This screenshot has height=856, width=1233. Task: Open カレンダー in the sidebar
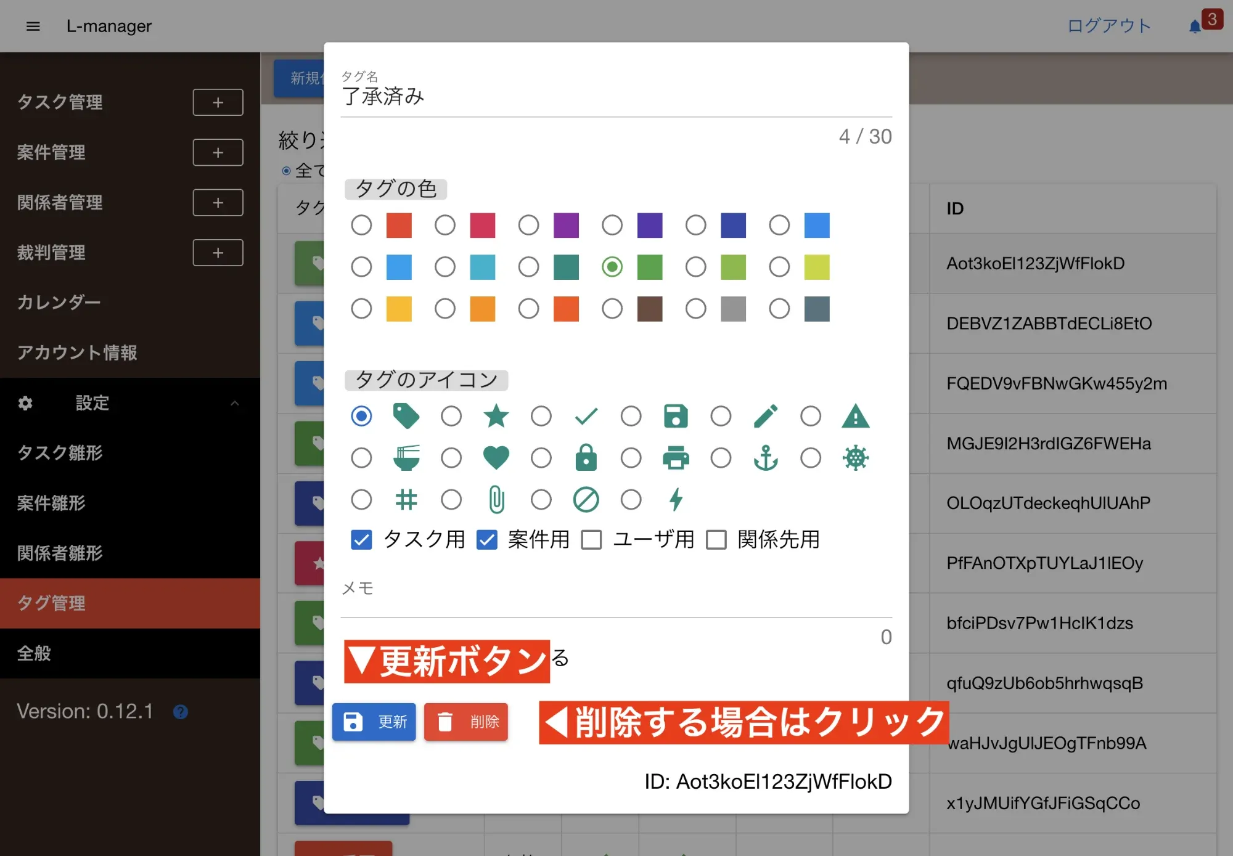click(59, 302)
